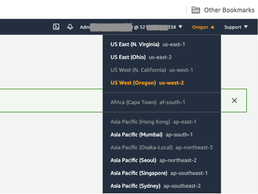
Task: Open the notifications bell icon
Action: pos(70,27)
